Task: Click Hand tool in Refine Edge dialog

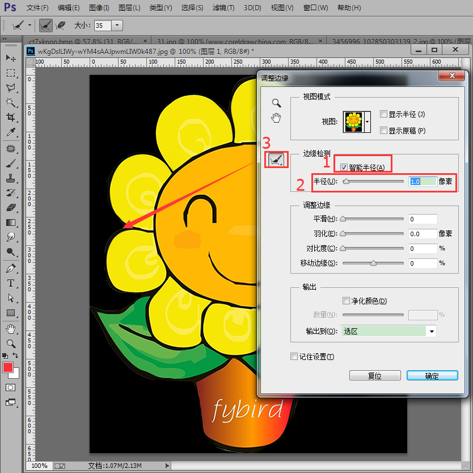Action: pyautogui.click(x=276, y=118)
